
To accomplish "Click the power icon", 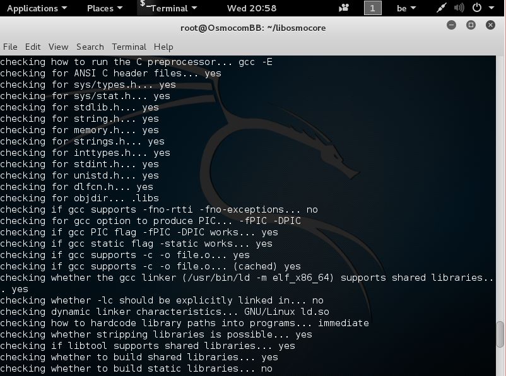I will (x=476, y=8).
